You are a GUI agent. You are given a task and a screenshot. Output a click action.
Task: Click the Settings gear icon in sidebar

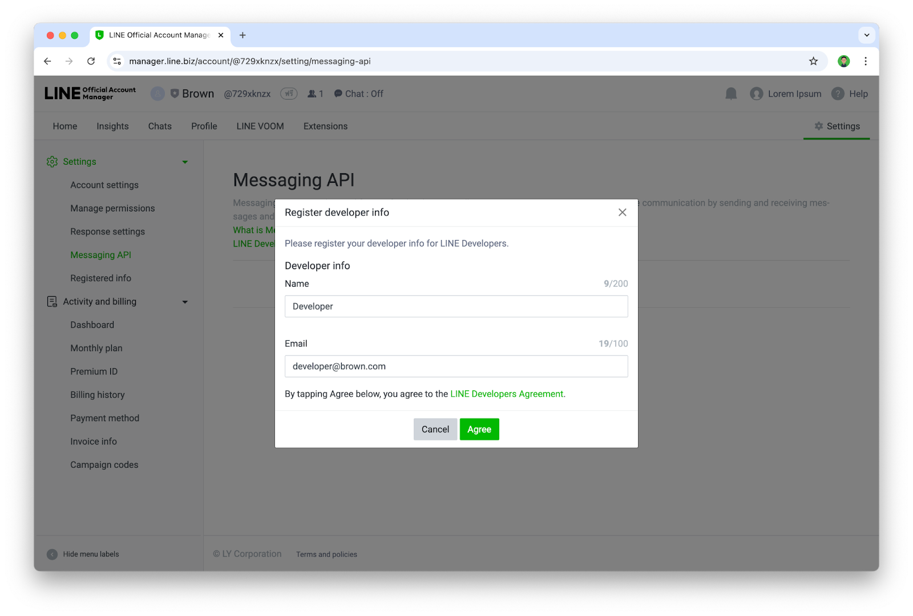(x=52, y=162)
